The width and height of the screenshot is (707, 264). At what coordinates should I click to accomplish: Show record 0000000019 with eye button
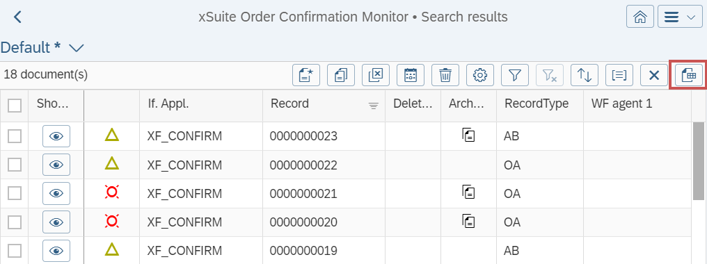pos(56,251)
